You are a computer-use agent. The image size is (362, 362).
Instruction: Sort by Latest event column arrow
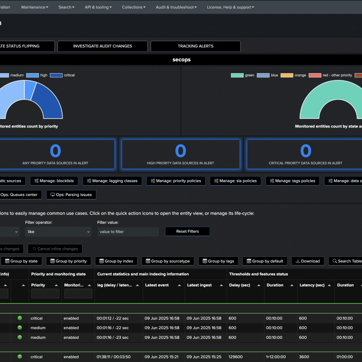[179, 285]
